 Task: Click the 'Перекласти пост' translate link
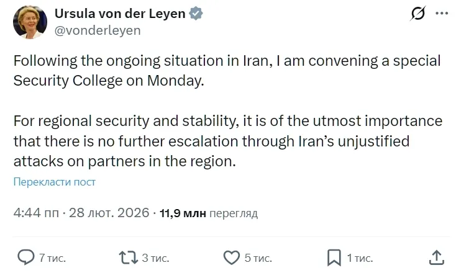click(55, 182)
